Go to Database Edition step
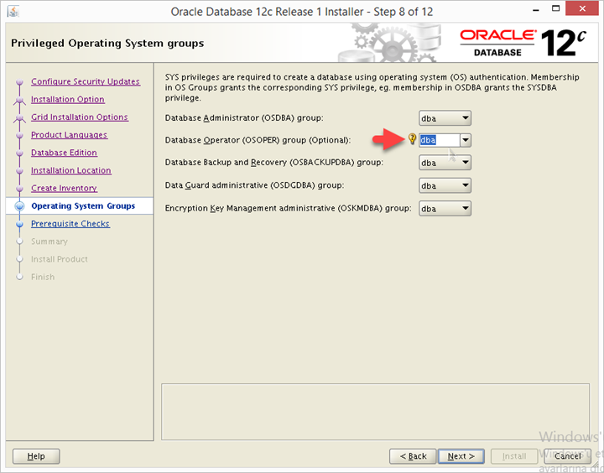604x473 pixels. (64, 153)
